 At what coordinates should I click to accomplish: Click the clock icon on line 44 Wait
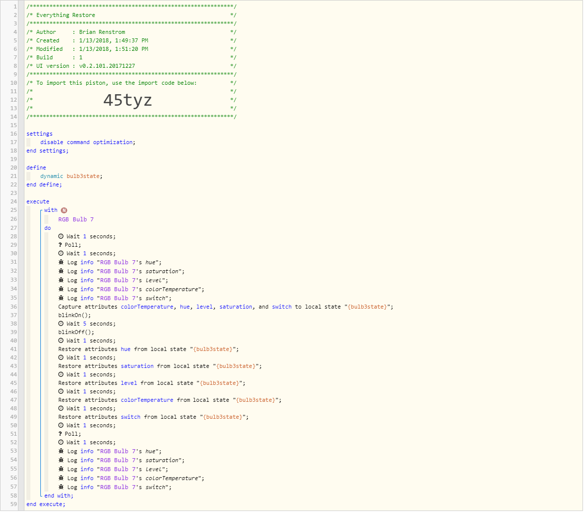coord(61,374)
